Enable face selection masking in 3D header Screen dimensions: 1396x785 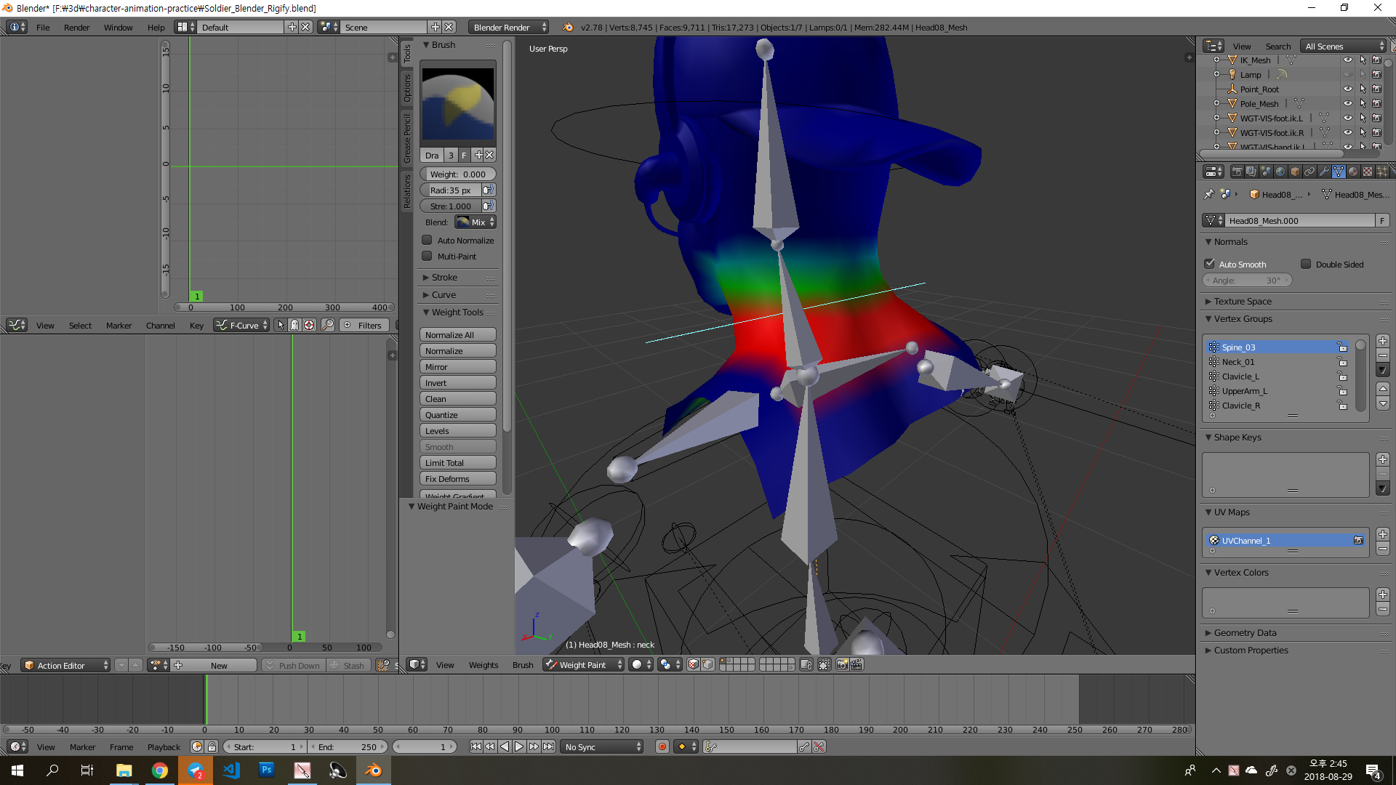pyautogui.click(x=694, y=664)
